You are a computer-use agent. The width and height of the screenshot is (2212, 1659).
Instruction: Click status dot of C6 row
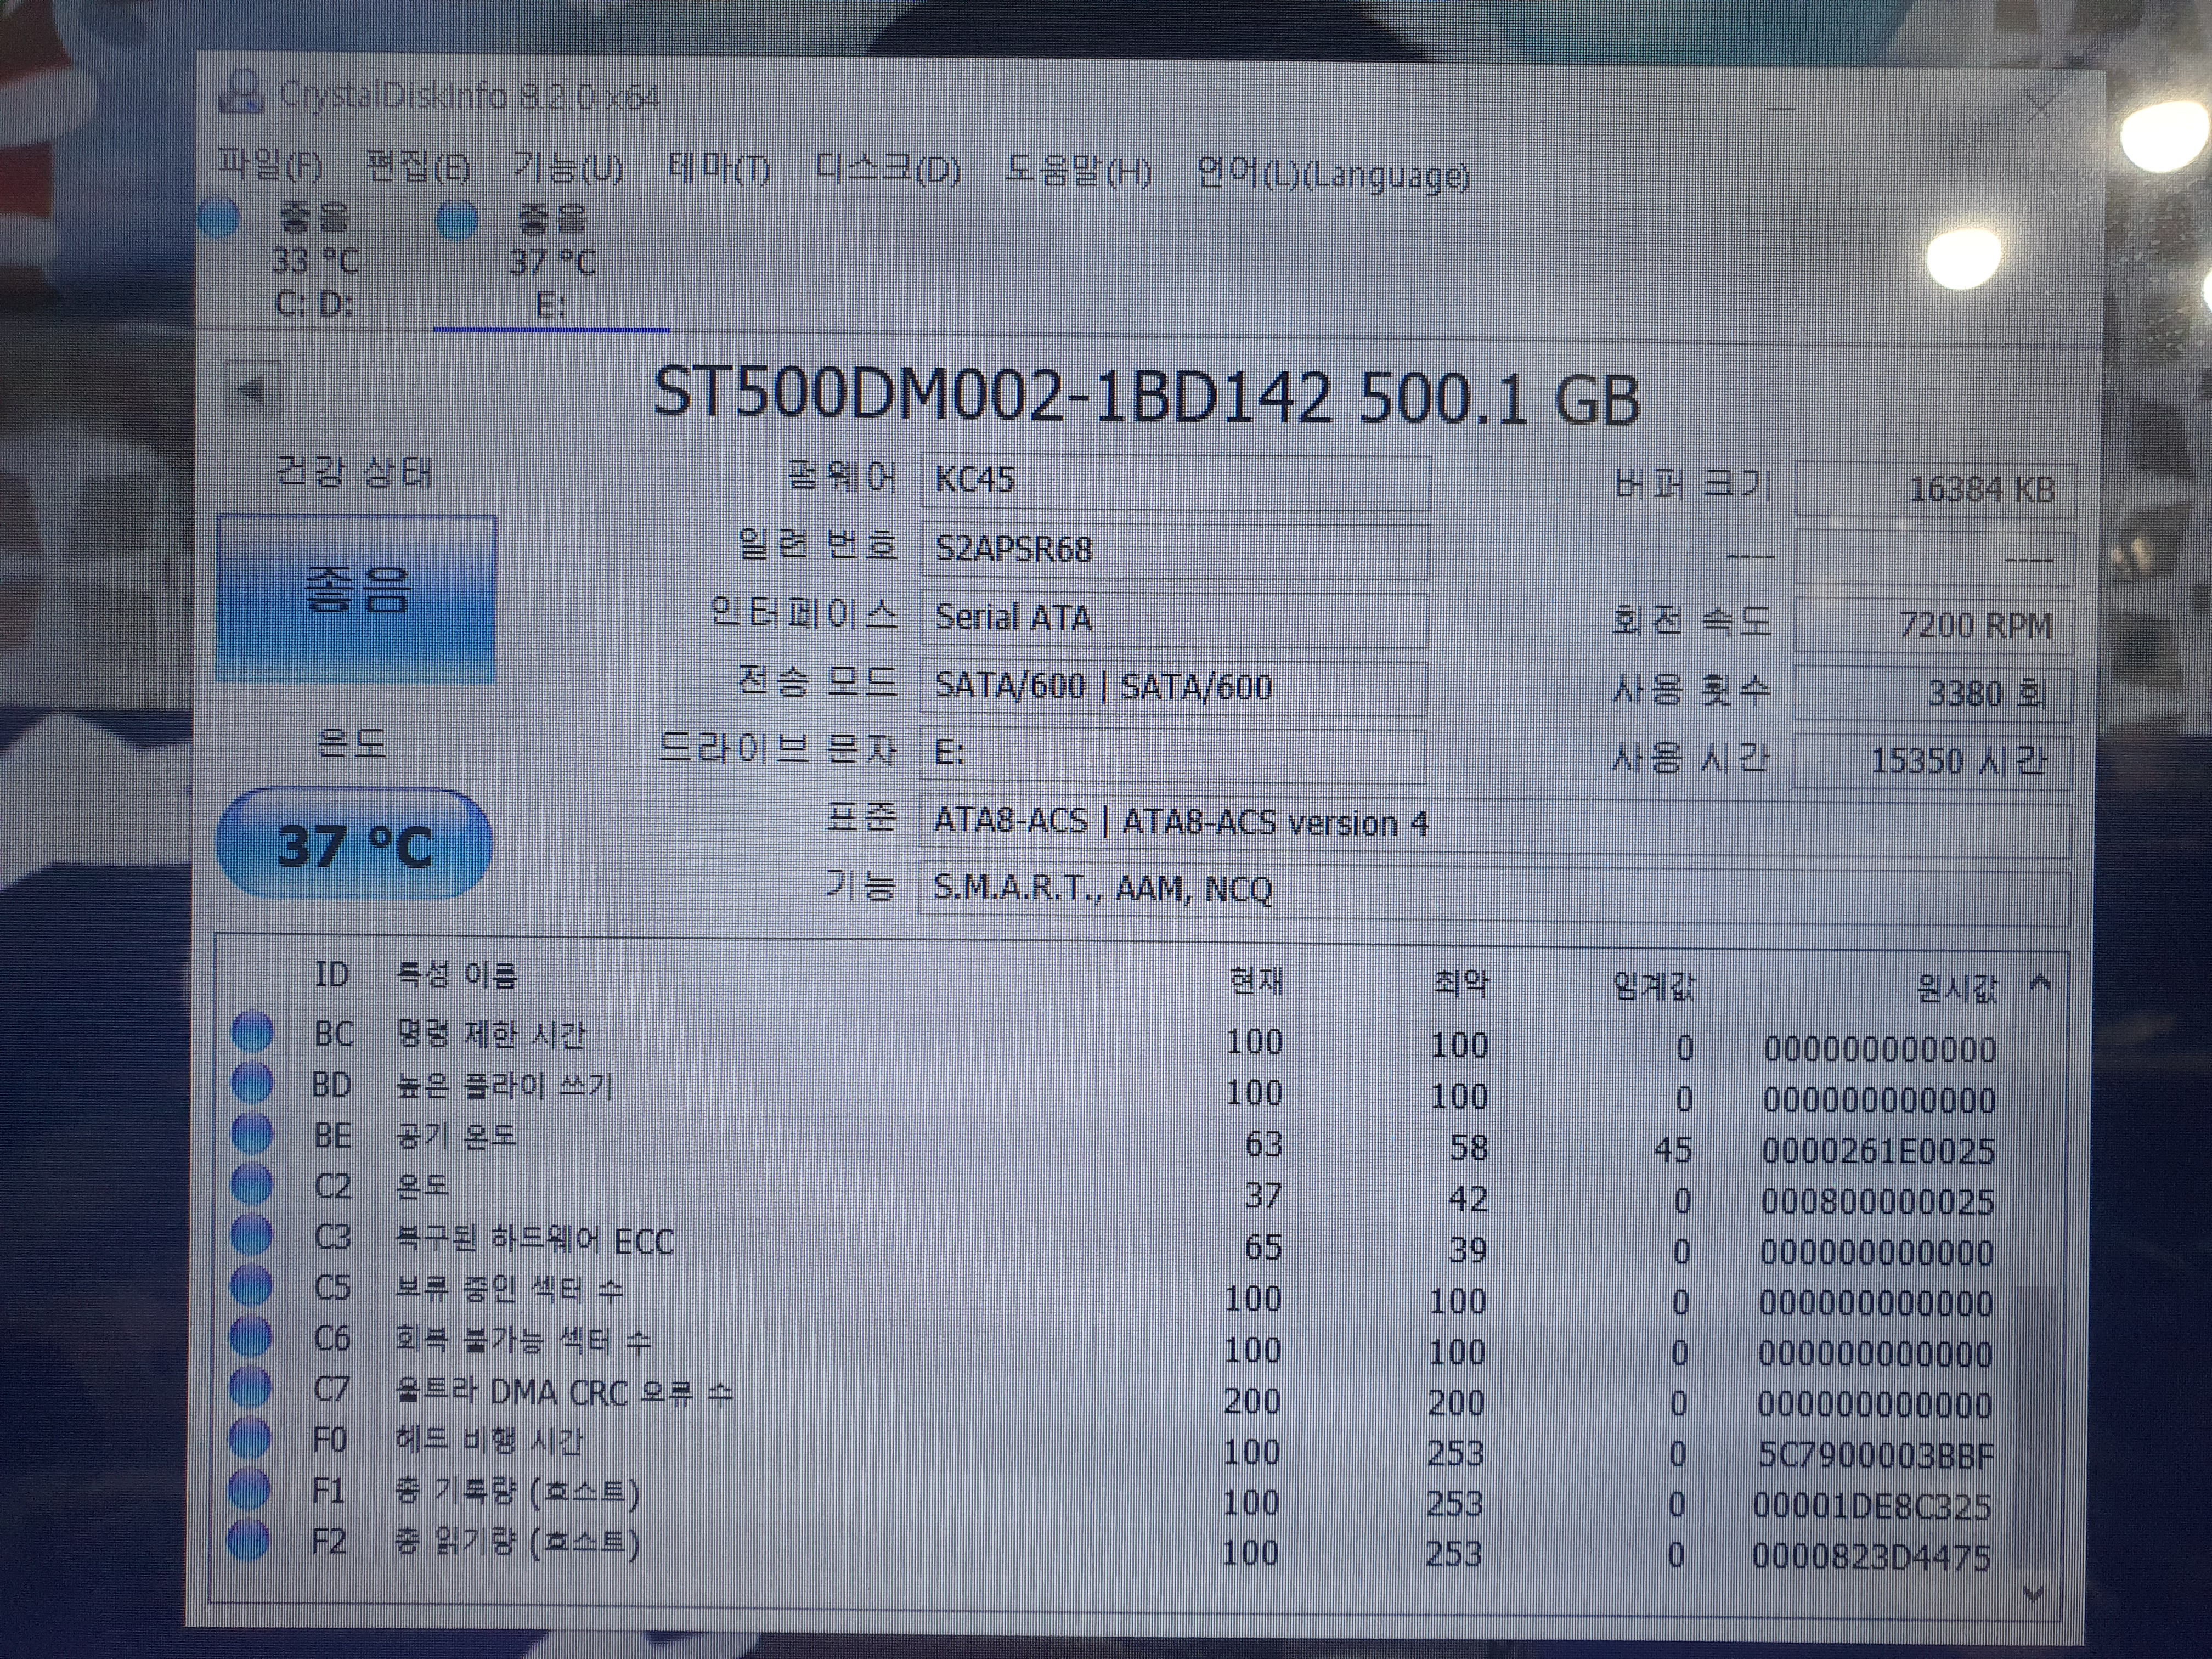250,1337
